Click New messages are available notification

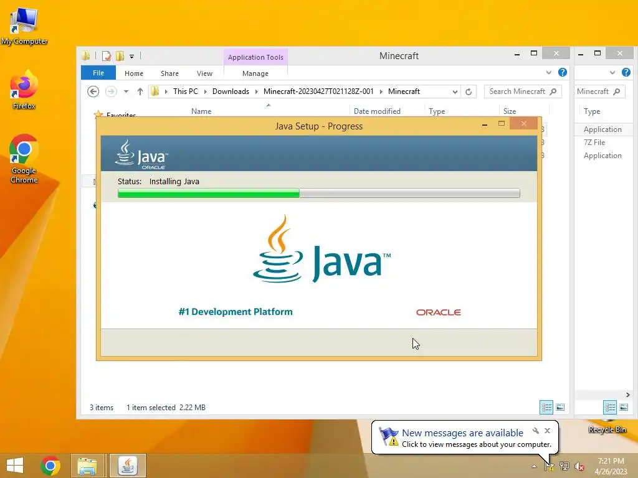coord(462,433)
